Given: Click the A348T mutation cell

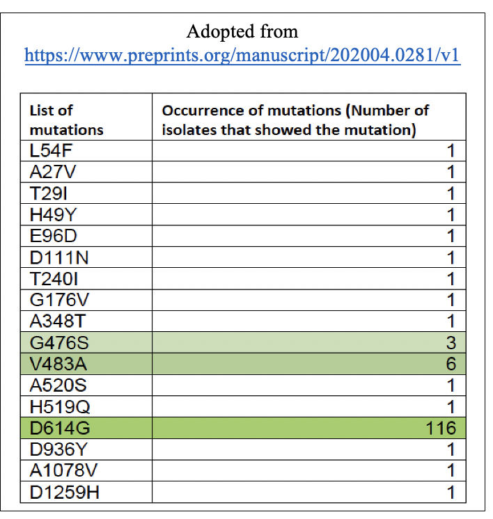Looking at the screenshot, I should tap(86, 321).
